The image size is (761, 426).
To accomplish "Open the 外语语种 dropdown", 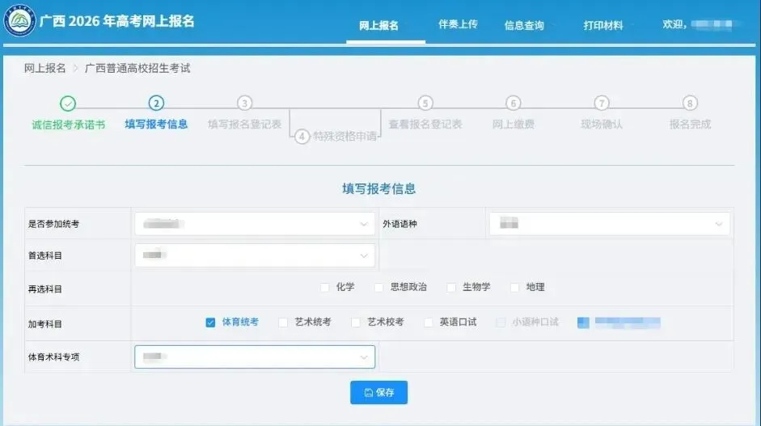I will pyautogui.click(x=610, y=224).
